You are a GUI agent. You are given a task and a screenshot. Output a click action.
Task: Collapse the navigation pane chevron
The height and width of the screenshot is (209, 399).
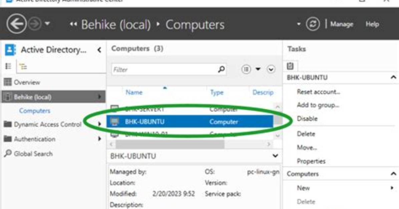(99, 50)
